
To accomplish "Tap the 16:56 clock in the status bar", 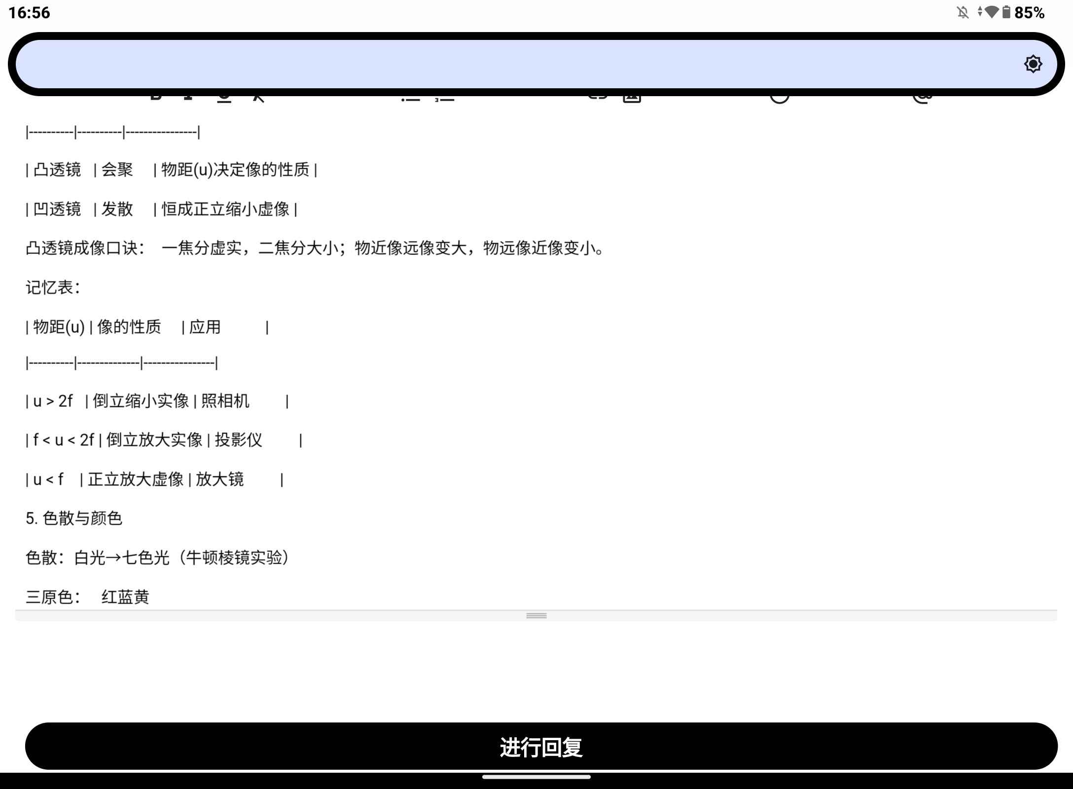I will (x=29, y=12).
